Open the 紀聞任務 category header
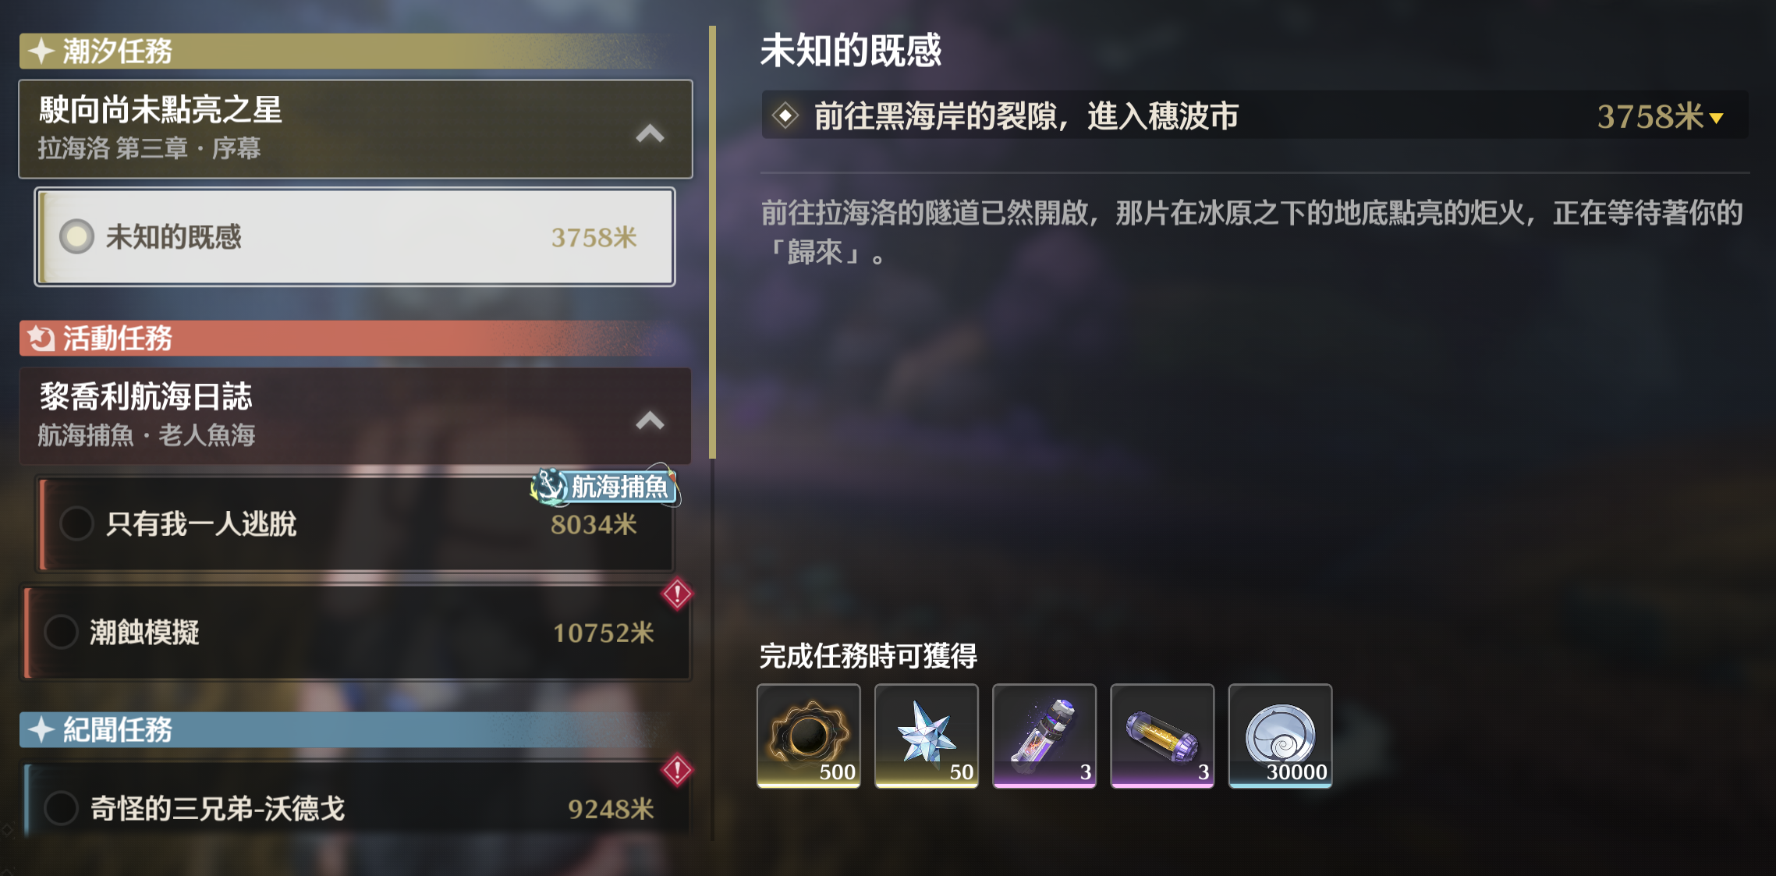Viewport: 1776px width, 876px height. pos(356,730)
